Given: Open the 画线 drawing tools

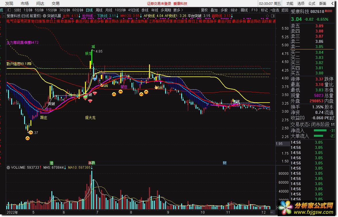Looking at the screenshot, I should click(244, 10).
